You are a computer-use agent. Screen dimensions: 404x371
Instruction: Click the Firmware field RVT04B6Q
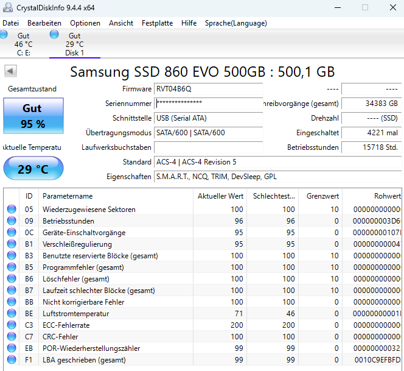click(208, 89)
